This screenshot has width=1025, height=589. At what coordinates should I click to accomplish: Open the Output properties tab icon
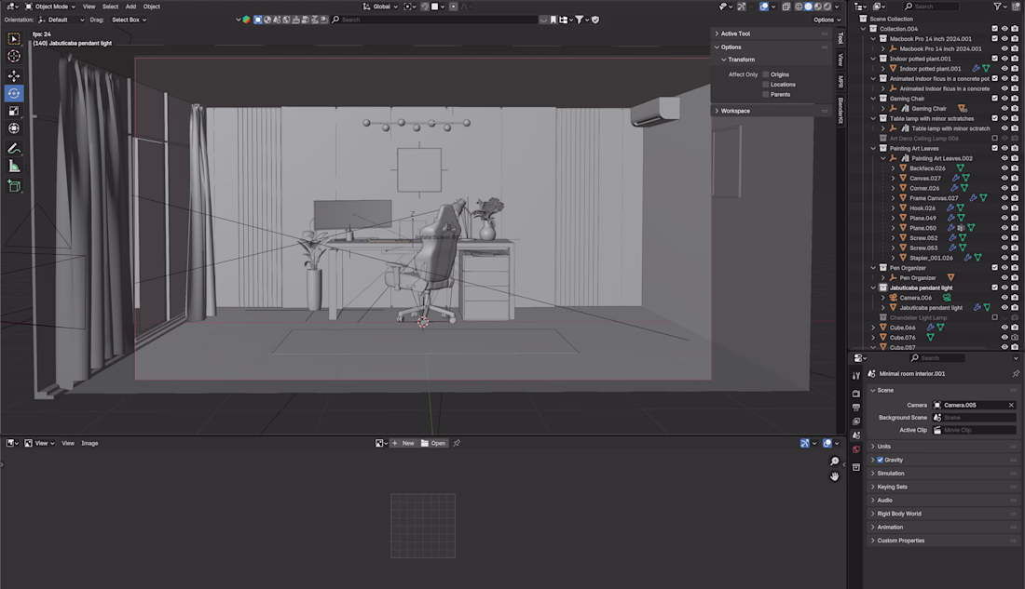(855, 408)
